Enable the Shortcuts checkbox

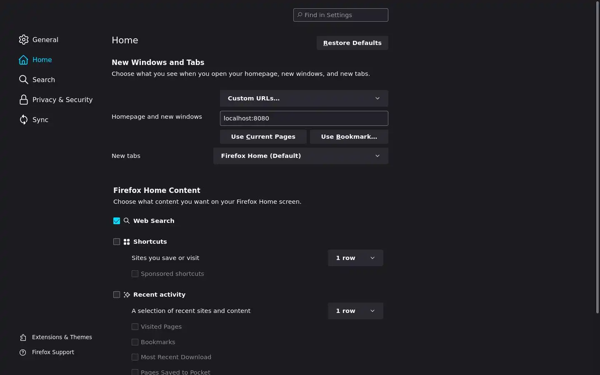117,242
